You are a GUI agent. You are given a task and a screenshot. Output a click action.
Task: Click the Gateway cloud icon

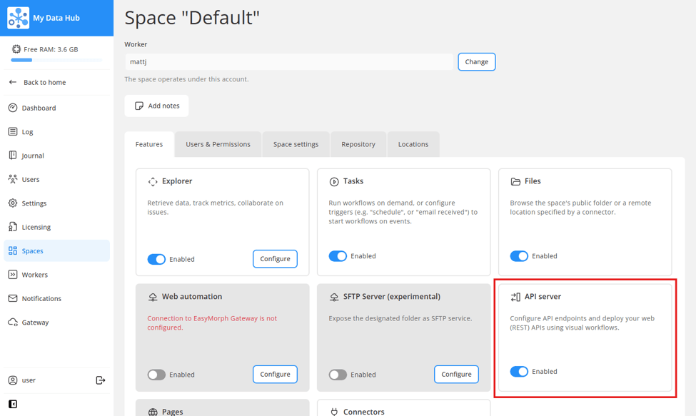point(13,322)
